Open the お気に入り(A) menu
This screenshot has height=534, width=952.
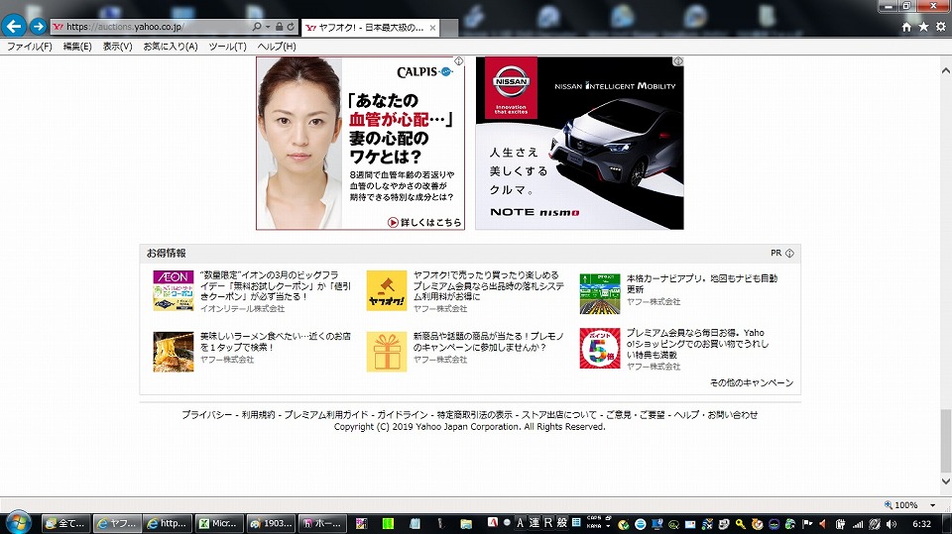170,47
